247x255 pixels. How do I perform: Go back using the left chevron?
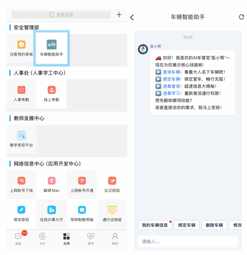132,17
